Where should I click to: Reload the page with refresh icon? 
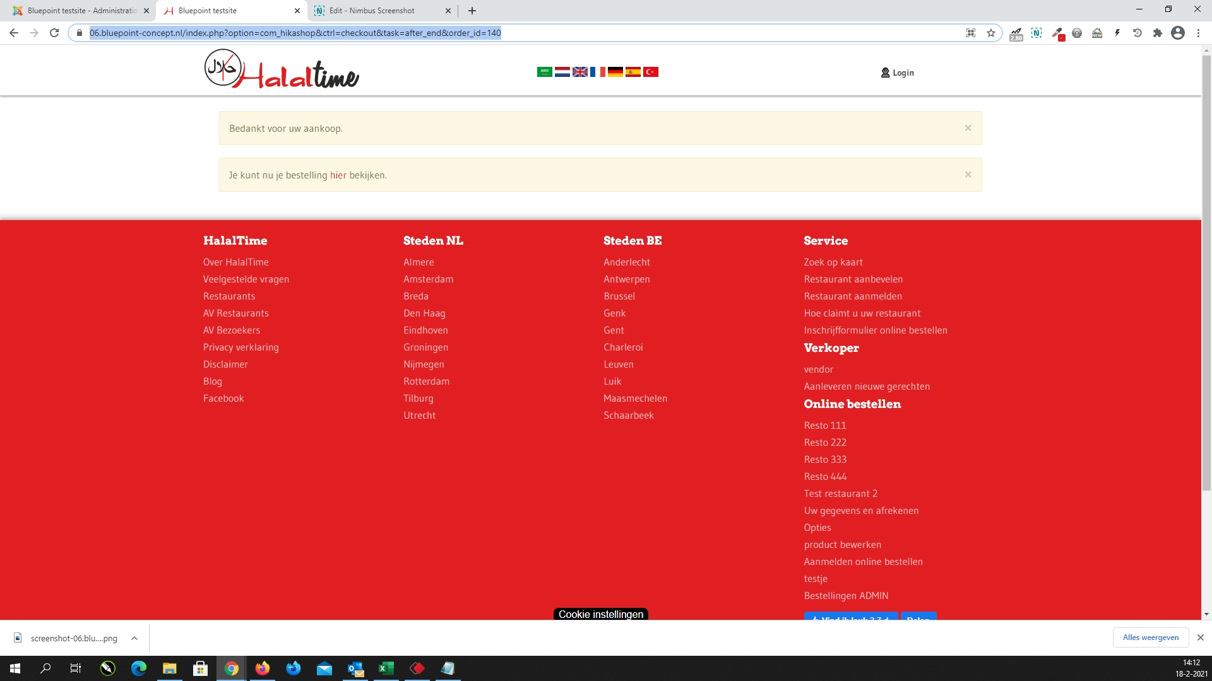[54, 33]
